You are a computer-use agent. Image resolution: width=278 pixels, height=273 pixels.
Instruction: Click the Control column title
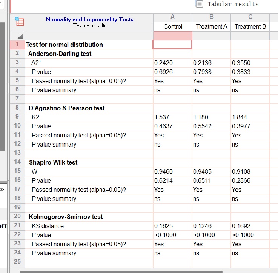coord(172,26)
